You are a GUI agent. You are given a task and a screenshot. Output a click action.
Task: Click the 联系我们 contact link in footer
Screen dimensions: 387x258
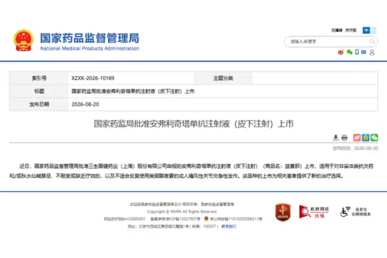(x=229, y=226)
